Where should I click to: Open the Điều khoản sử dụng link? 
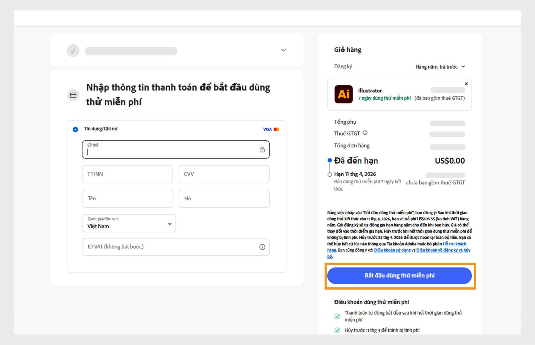coord(392,250)
